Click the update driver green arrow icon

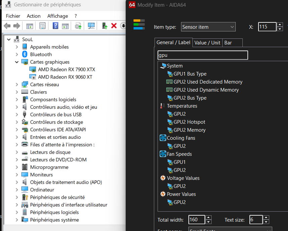tap(105, 26)
